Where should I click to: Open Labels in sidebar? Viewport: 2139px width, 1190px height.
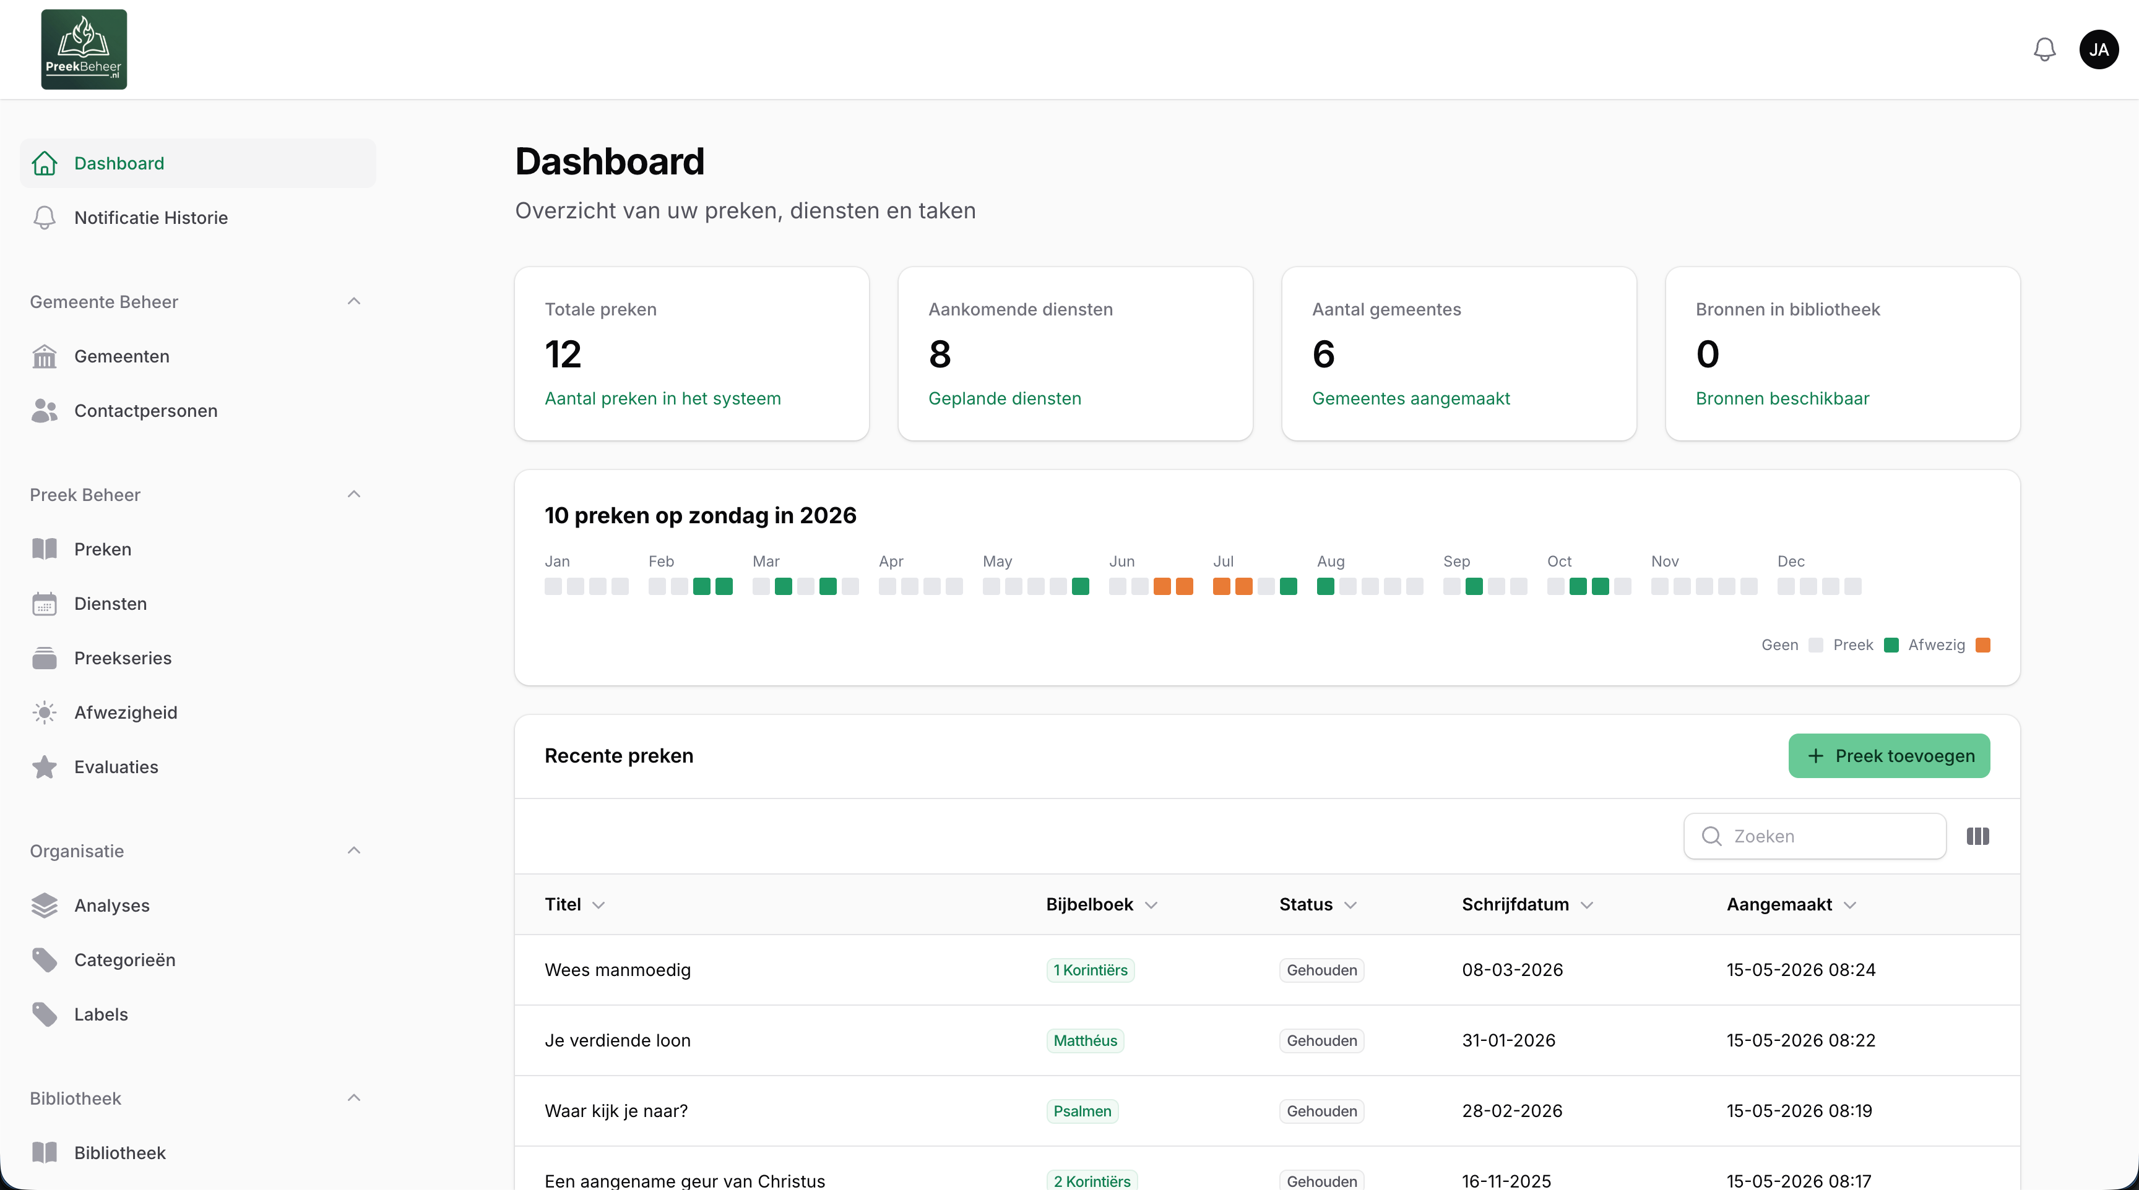197,1014
